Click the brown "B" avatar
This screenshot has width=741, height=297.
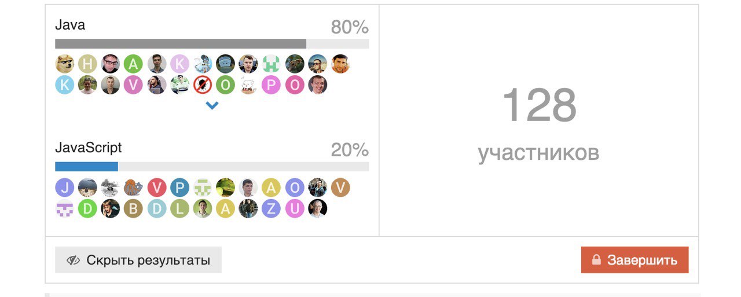(133, 208)
